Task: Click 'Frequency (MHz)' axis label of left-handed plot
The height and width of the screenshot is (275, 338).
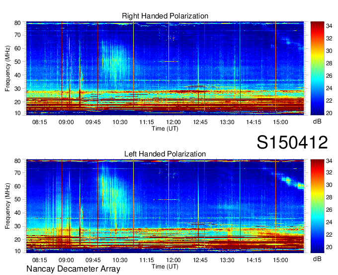Action: [x=7, y=206]
